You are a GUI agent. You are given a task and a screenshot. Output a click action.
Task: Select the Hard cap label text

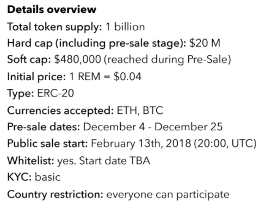97,43
